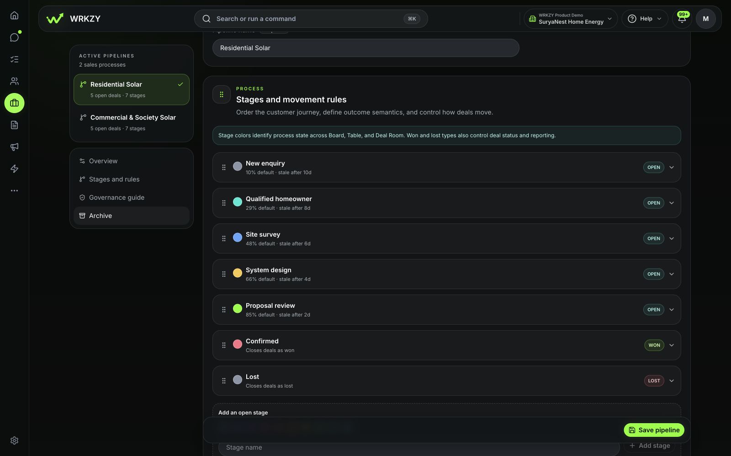Open the Home icon in left sidebar

point(14,16)
